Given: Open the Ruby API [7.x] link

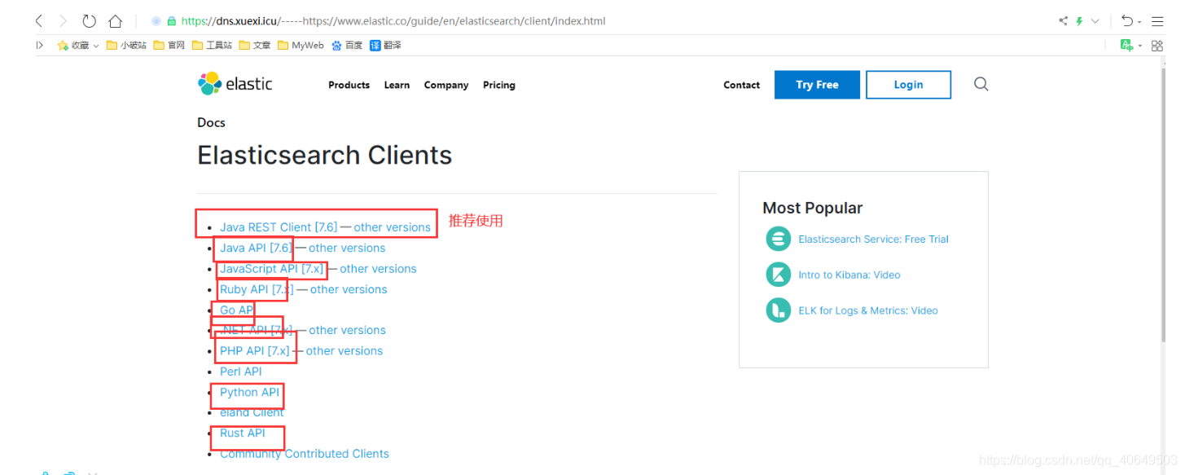Looking at the screenshot, I should pos(257,289).
